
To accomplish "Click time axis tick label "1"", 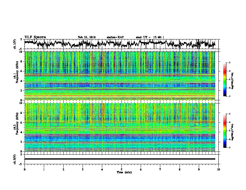I will point(44,170).
